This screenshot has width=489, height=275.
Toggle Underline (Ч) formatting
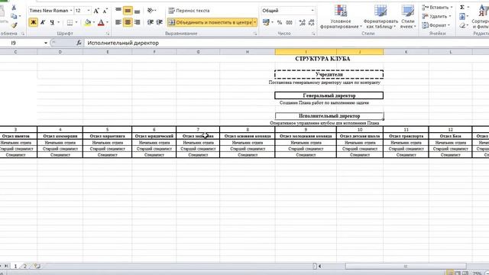[52, 22]
